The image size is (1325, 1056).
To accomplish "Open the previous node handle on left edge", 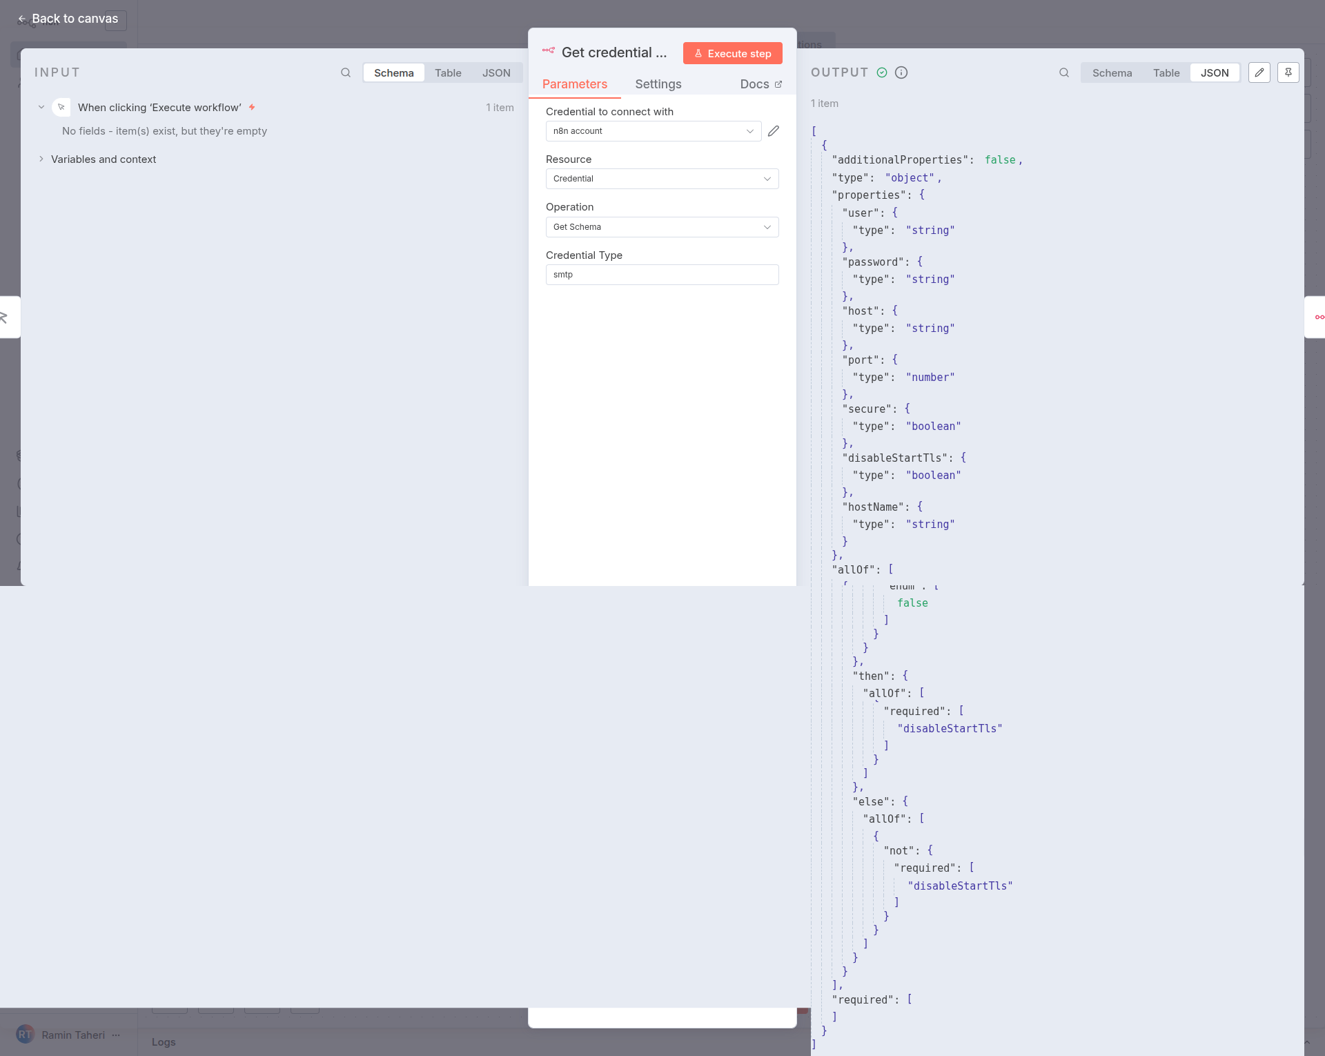I will (7, 317).
